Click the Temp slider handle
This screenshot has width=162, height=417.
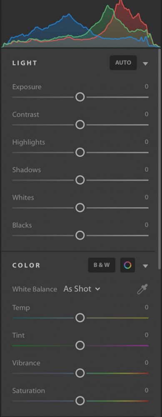(x=80, y=318)
